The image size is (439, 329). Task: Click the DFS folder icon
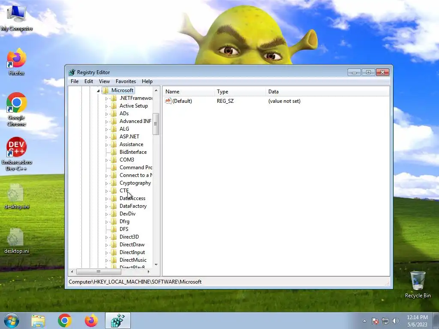[114, 229]
